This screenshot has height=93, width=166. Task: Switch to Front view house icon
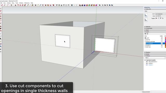tap(61, 5)
